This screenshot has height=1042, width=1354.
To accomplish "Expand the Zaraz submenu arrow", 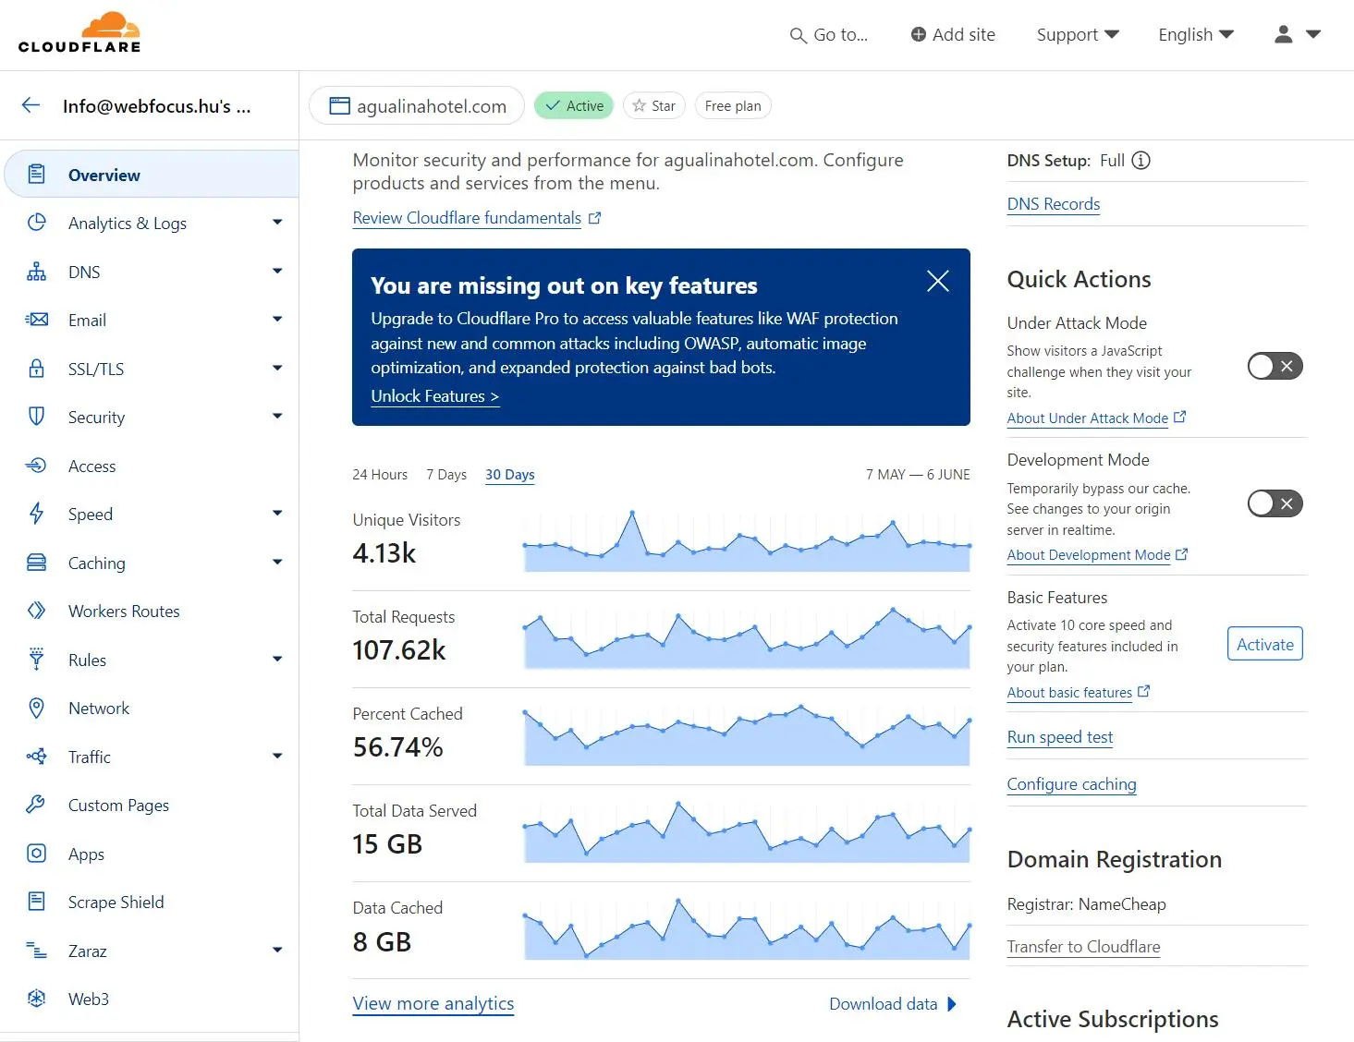I will 277,950.
